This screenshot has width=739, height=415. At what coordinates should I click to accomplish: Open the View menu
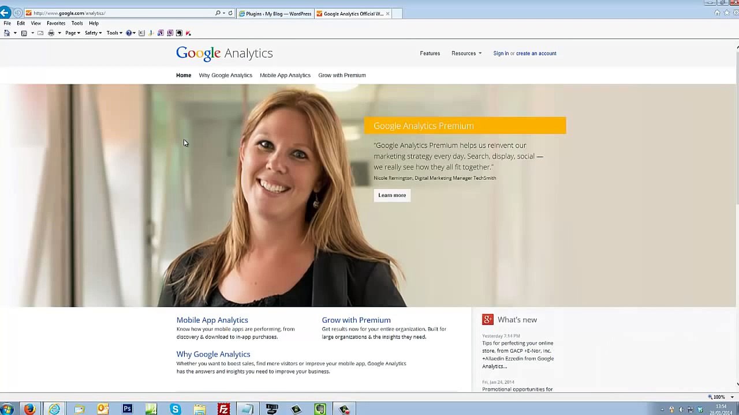click(x=36, y=23)
